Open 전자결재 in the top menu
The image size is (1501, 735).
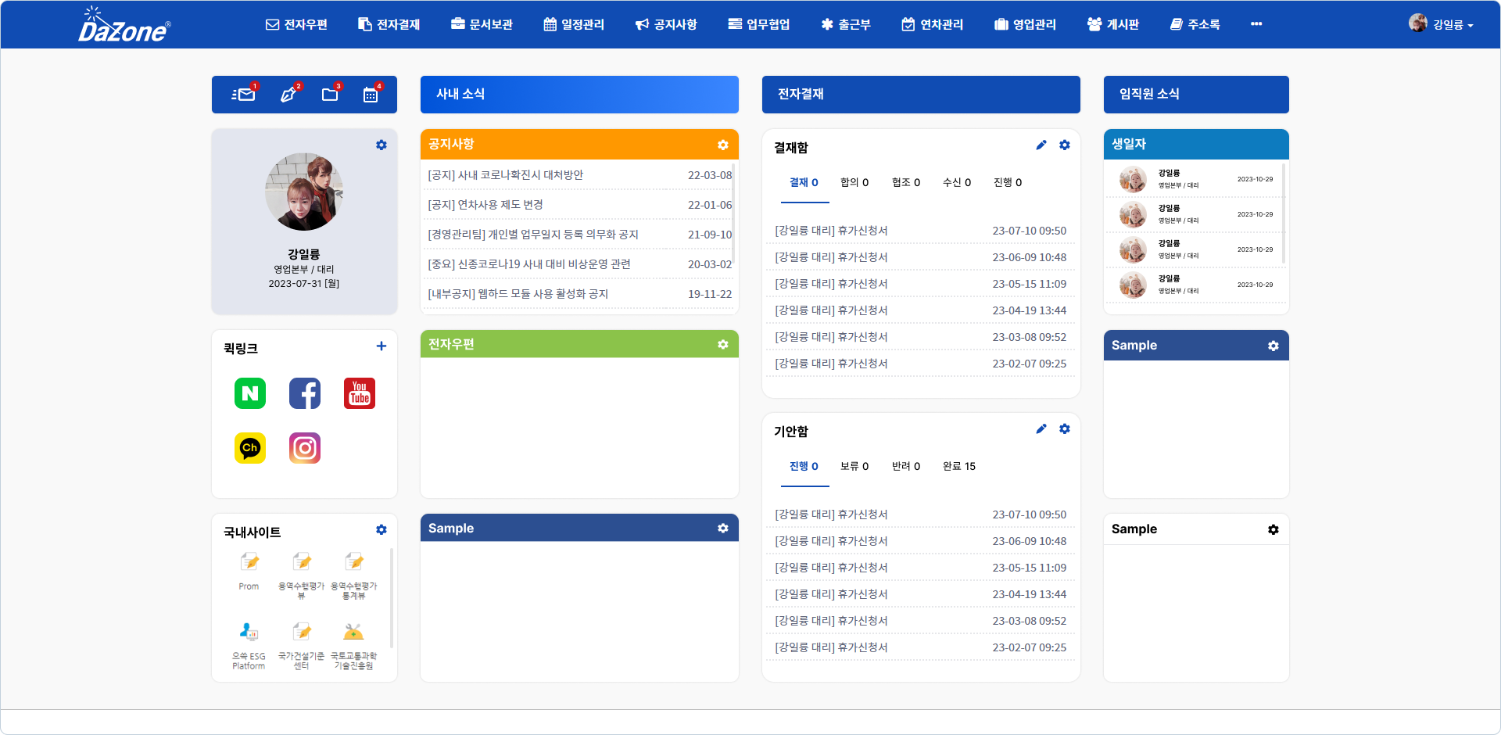[x=389, y=24]
